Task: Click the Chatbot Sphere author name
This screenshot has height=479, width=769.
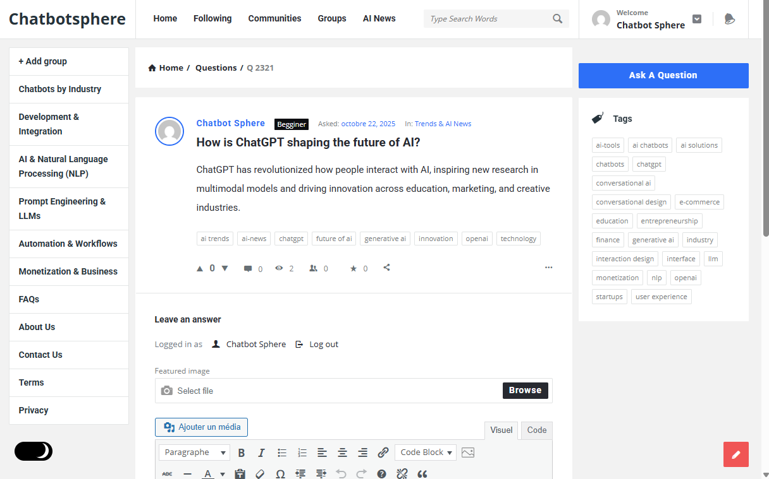Action: click(x=231, y=123)
